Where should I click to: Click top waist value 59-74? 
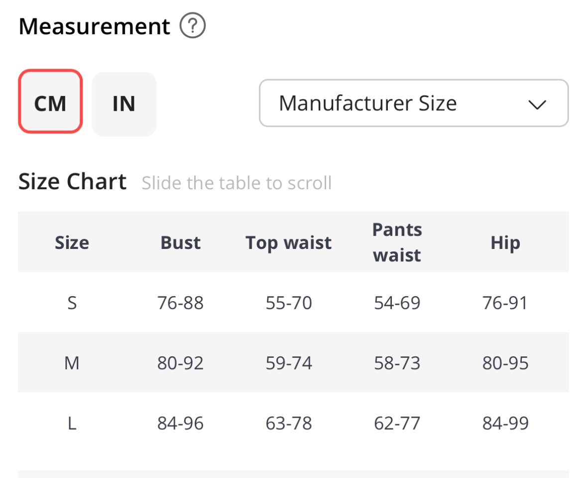(288, 363)
